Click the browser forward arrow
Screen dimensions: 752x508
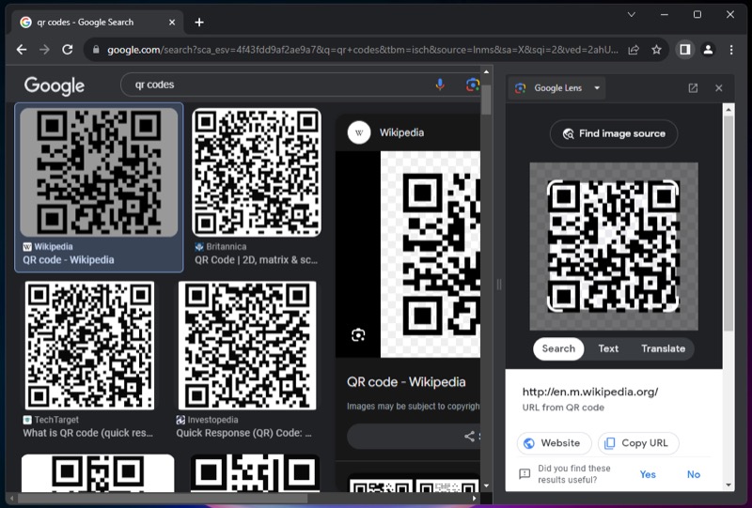click(x=44, y=50)
